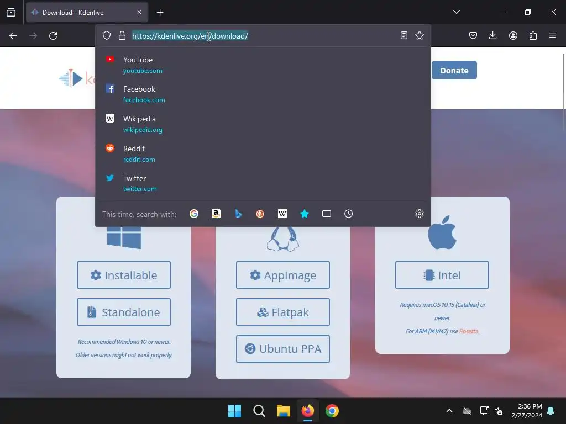Open the Downloads panel
Screen dimensions: 566x424
coord(492,35)
